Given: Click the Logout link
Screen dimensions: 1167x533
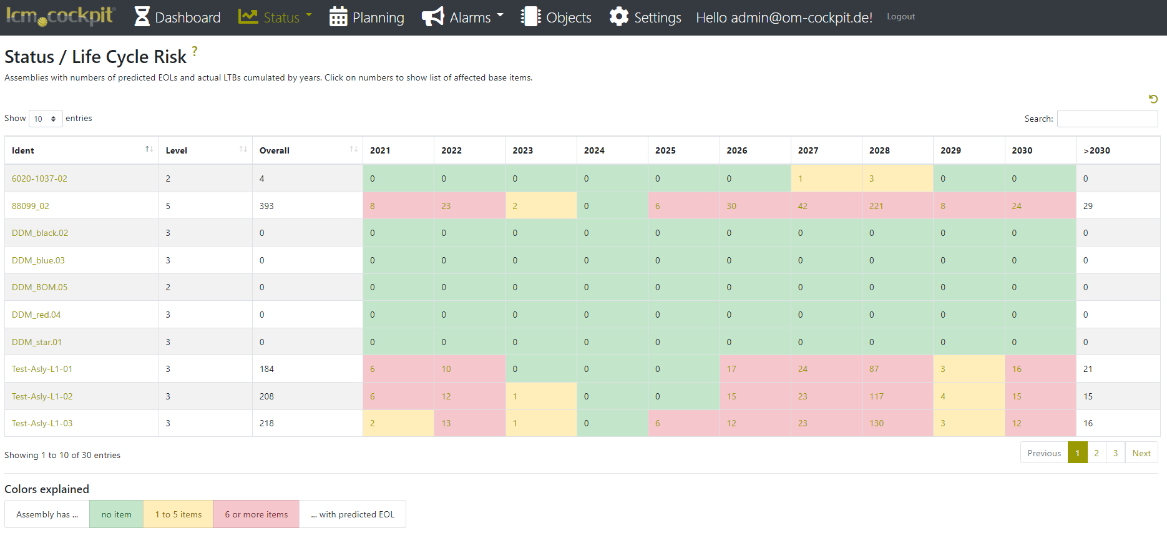Looking at the screenshot, I should (901, 17).
